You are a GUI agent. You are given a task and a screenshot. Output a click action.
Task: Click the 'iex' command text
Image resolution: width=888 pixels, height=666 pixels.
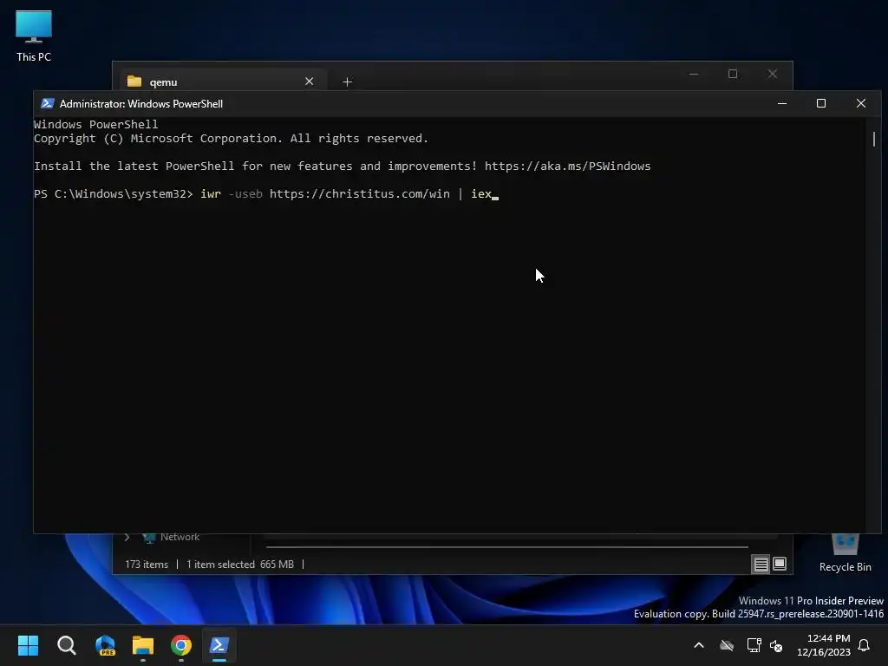[481, 193]
